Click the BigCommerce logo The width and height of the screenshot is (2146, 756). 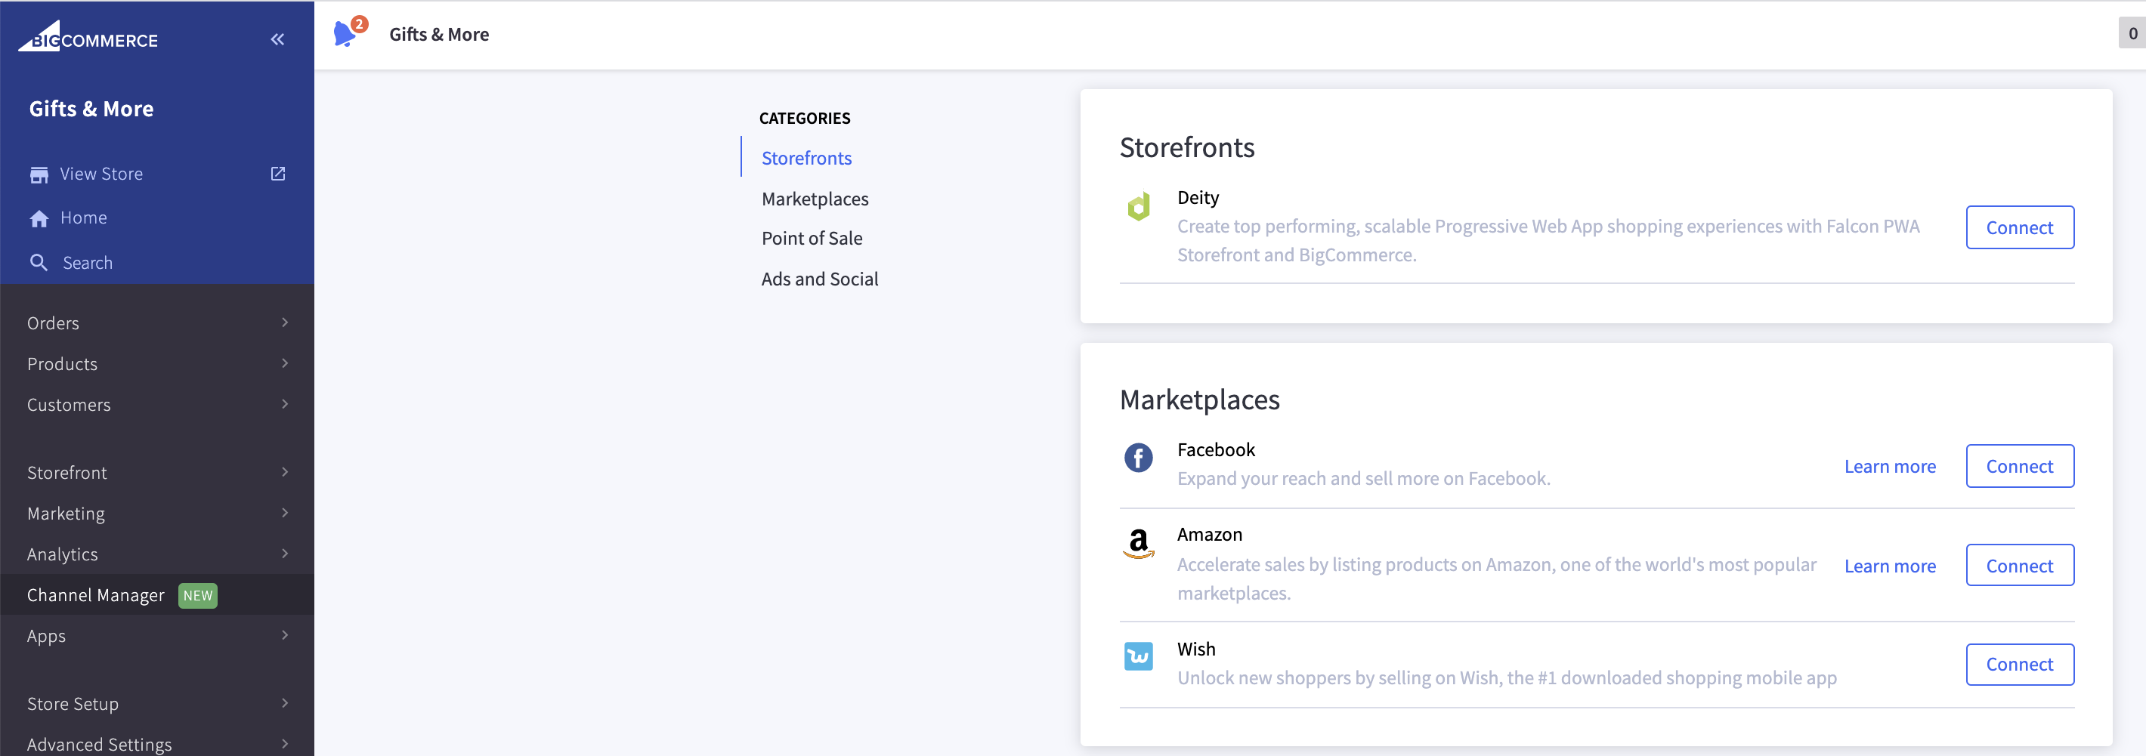pos(88,37)
